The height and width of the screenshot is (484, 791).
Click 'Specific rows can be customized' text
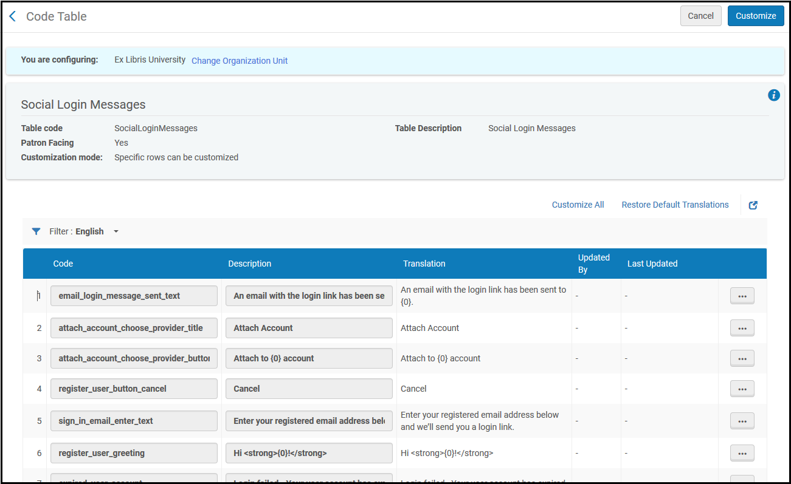(x=176, y=157)
